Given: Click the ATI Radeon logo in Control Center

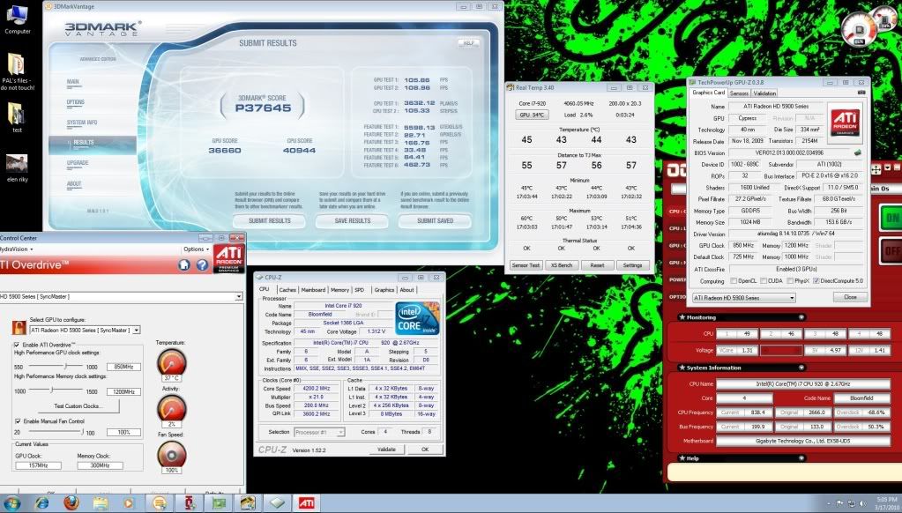Looking at the screenshot, I should (x=229, y=258).
